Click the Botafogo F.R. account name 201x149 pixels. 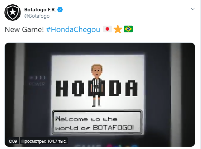point(40,10)
